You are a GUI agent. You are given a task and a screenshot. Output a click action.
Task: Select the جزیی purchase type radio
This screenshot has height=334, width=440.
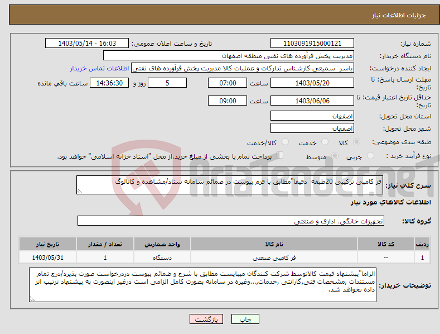[370, 156]
